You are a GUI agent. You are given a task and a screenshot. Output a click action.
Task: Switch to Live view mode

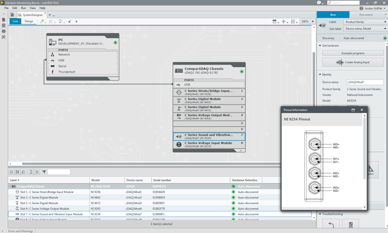(15, 22)
